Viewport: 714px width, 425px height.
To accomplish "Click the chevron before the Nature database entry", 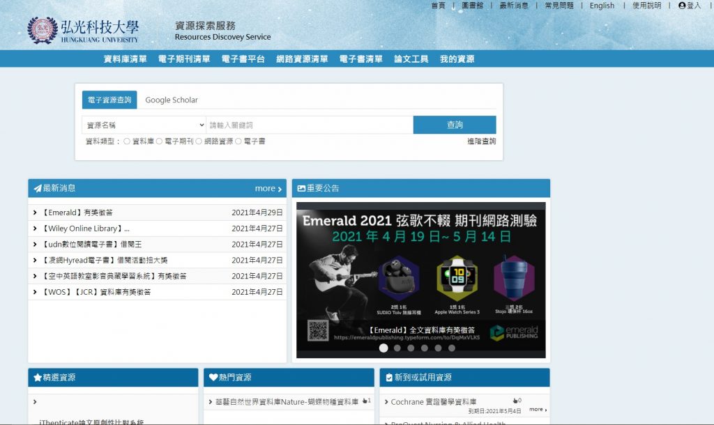I will coord(211,402).
